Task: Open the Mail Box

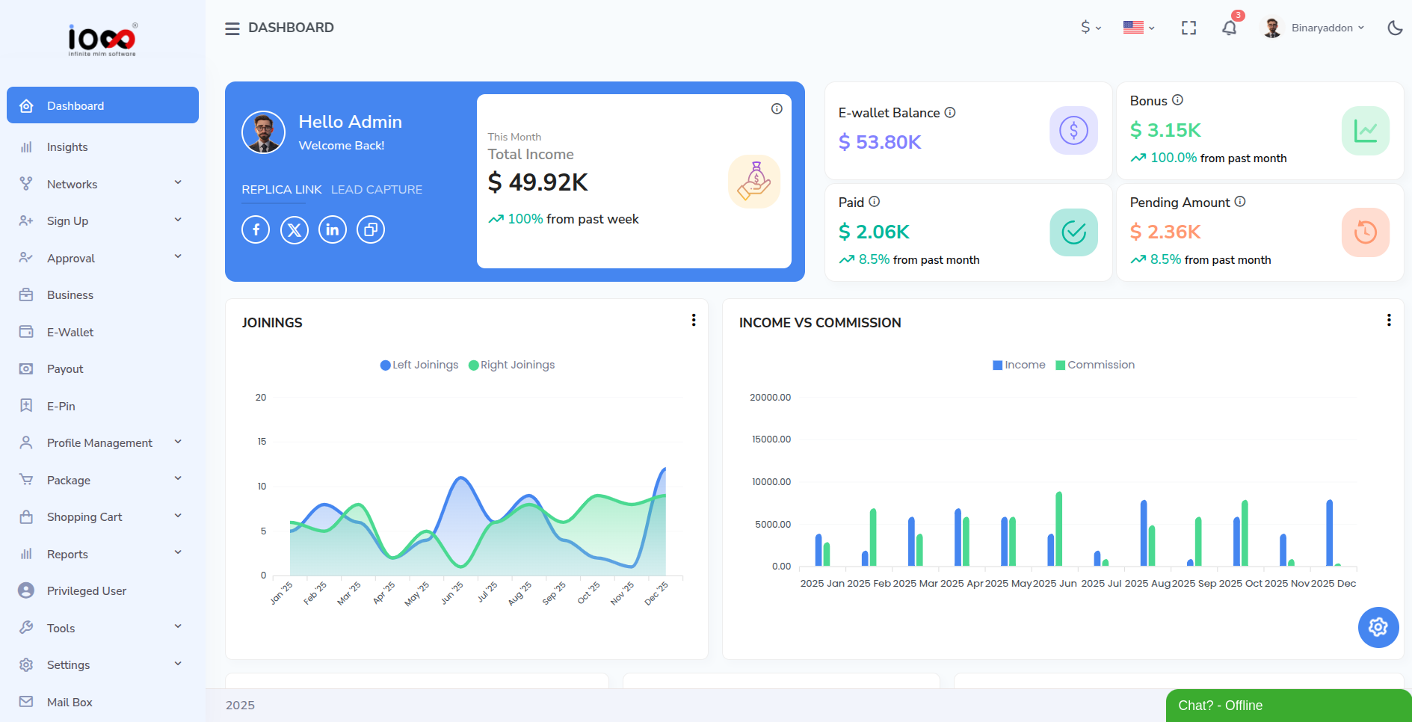Action: click(70, 702)
